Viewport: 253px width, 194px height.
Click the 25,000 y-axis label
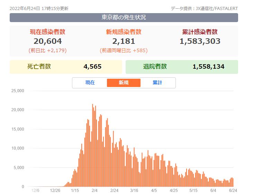[x=18, y=91]
